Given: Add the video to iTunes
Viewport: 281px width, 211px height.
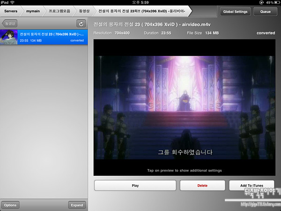Looking at the screenshot, I should [251, 186].
